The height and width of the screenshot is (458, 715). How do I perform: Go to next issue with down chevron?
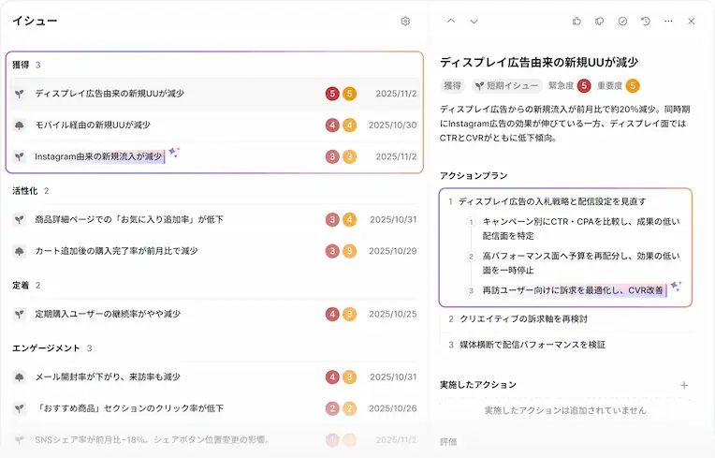tap(474, 21)
